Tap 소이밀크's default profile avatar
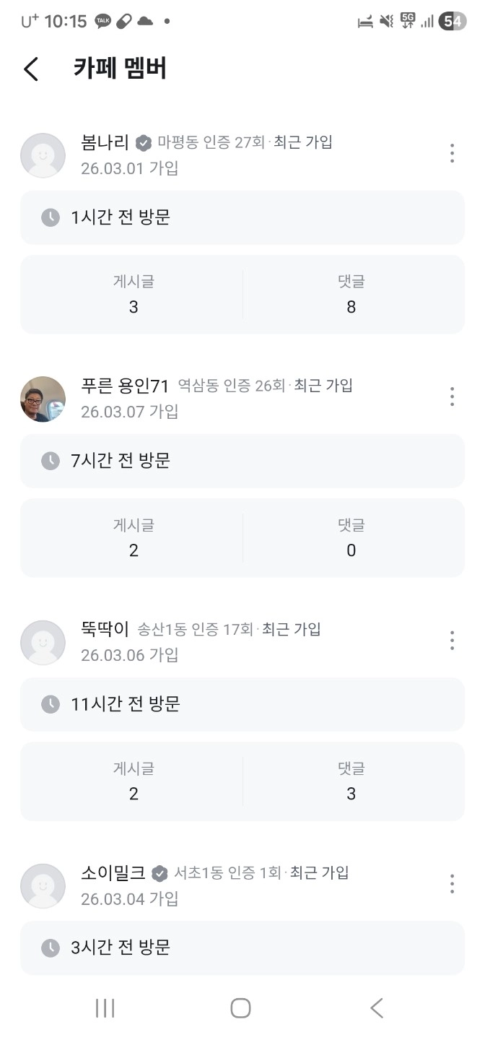Viewport: 485px width, 1040px height. (43, 885)
